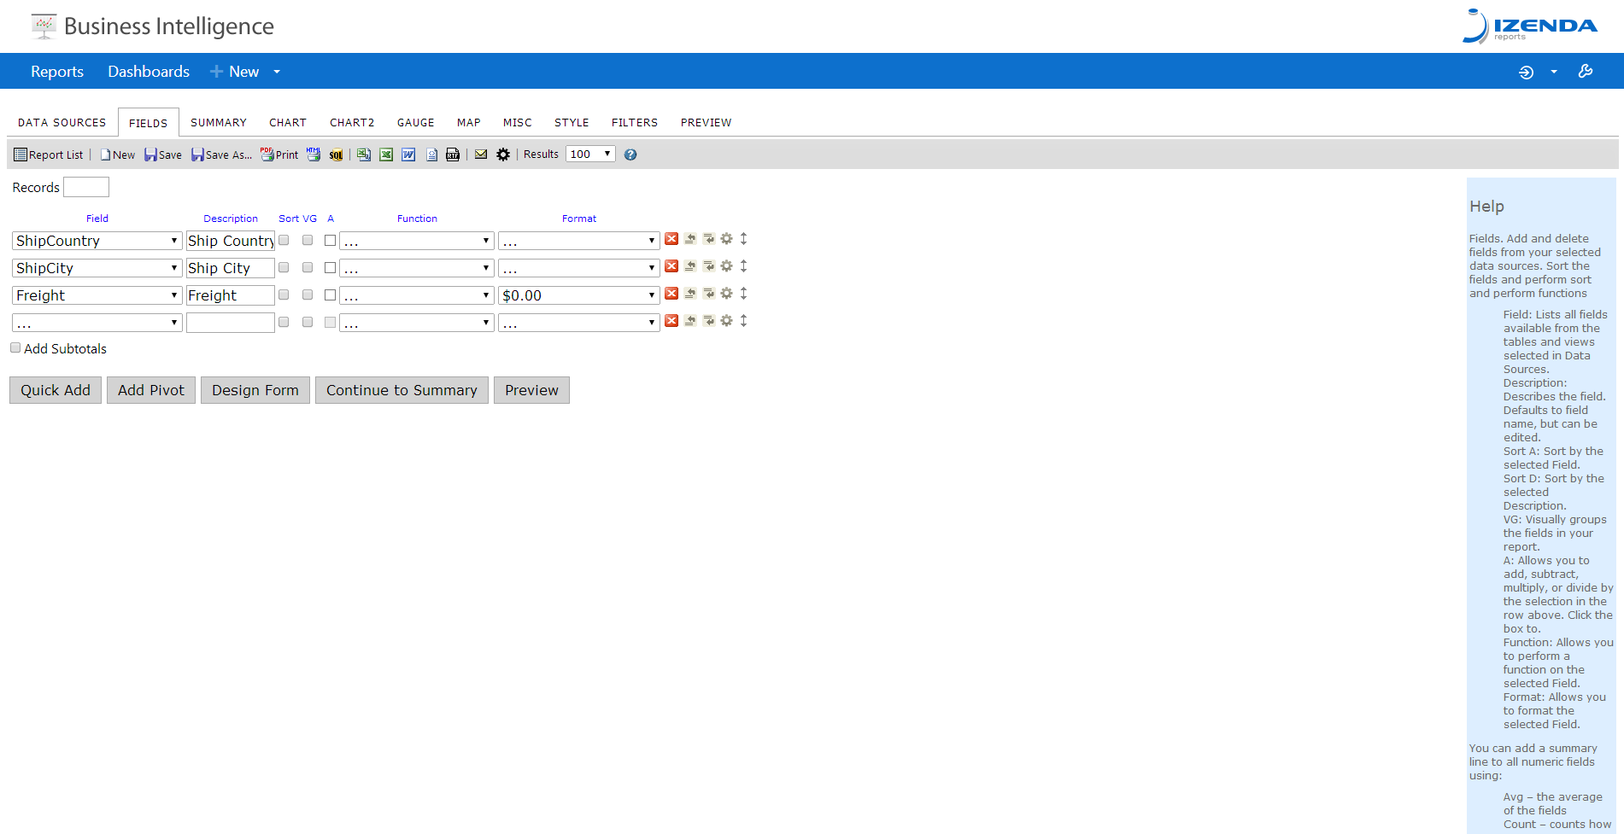Insert row above Freight field
Viewport: 1624px width, 834px height.
point(690,294)
